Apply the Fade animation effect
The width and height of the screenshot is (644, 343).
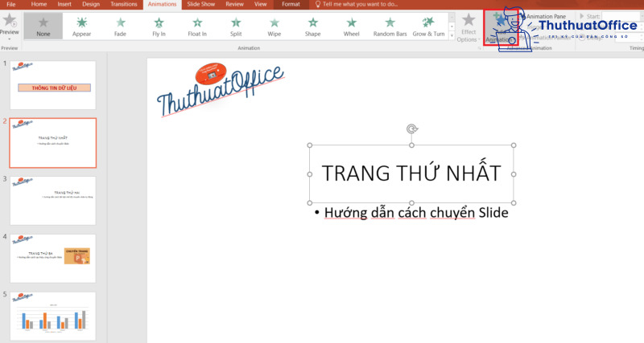coord(120,26)
